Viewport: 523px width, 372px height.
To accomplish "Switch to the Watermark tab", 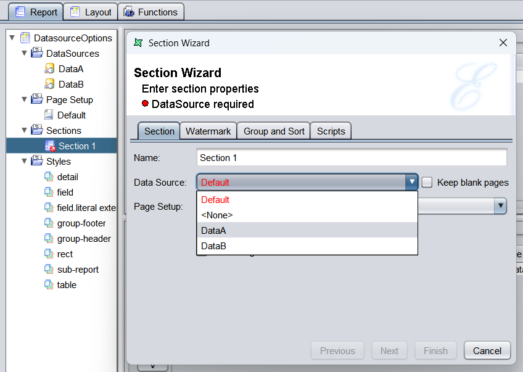I will click(208, 131).
